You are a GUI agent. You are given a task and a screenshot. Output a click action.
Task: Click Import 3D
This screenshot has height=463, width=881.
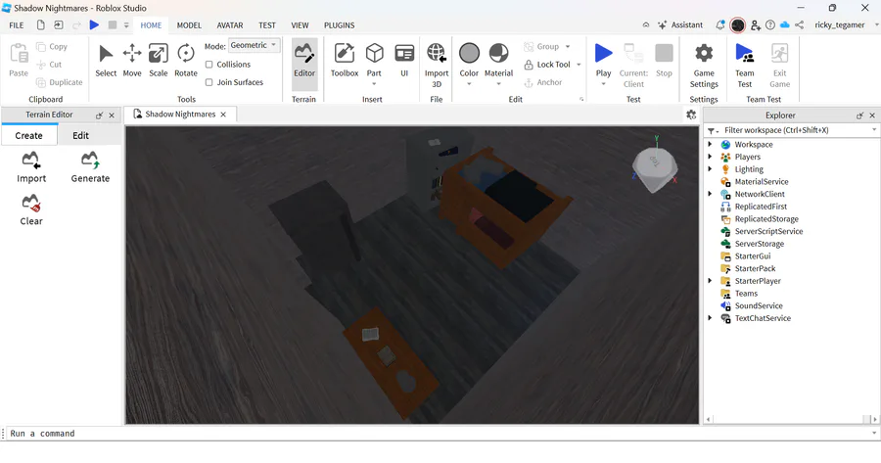(x=437, y=66)
